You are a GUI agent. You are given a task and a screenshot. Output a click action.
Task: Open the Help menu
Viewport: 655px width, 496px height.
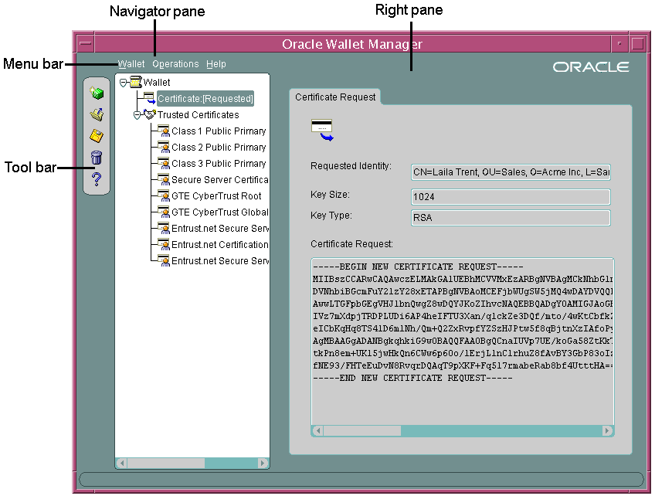click(216, 64)
